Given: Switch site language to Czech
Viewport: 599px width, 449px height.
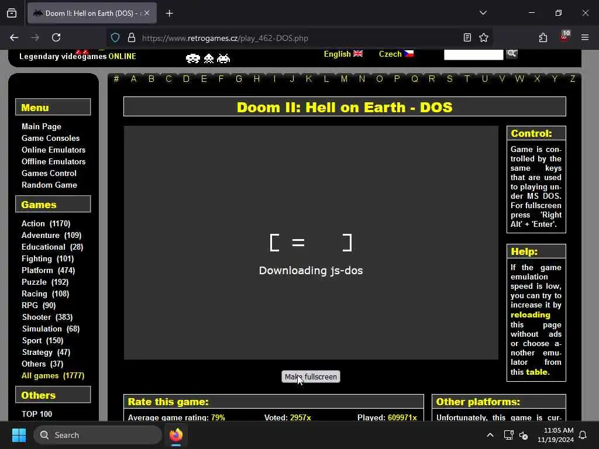Looking at the screenshot, I should [396, 54].
